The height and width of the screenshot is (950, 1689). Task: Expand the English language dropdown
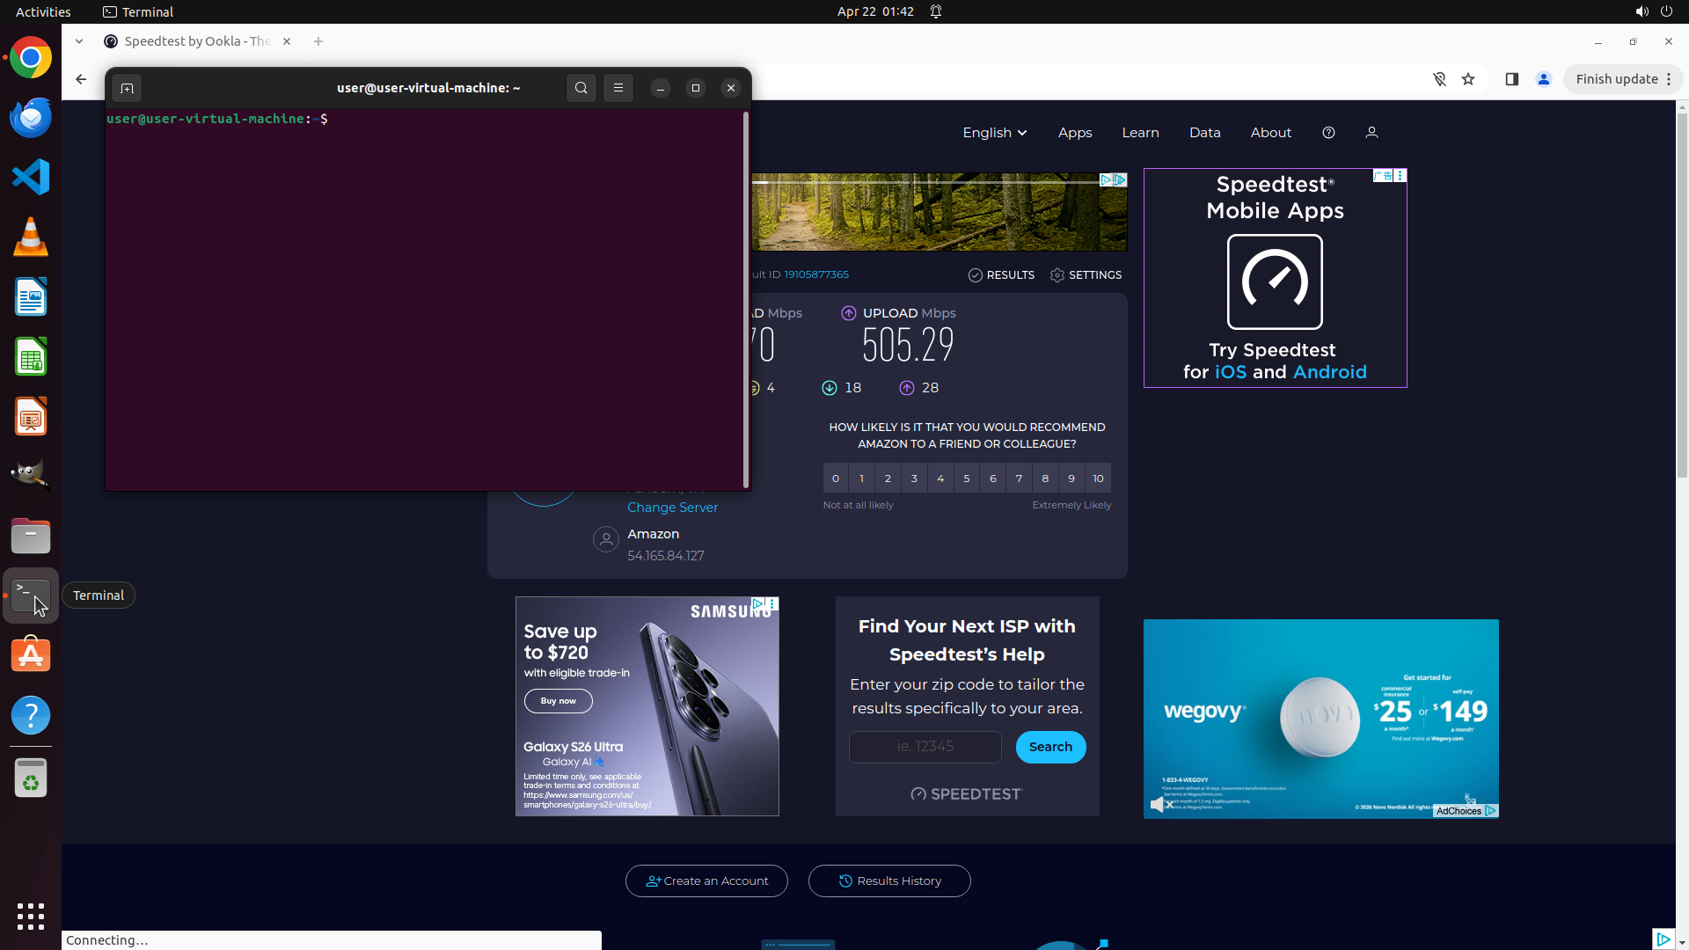(994, 133)
